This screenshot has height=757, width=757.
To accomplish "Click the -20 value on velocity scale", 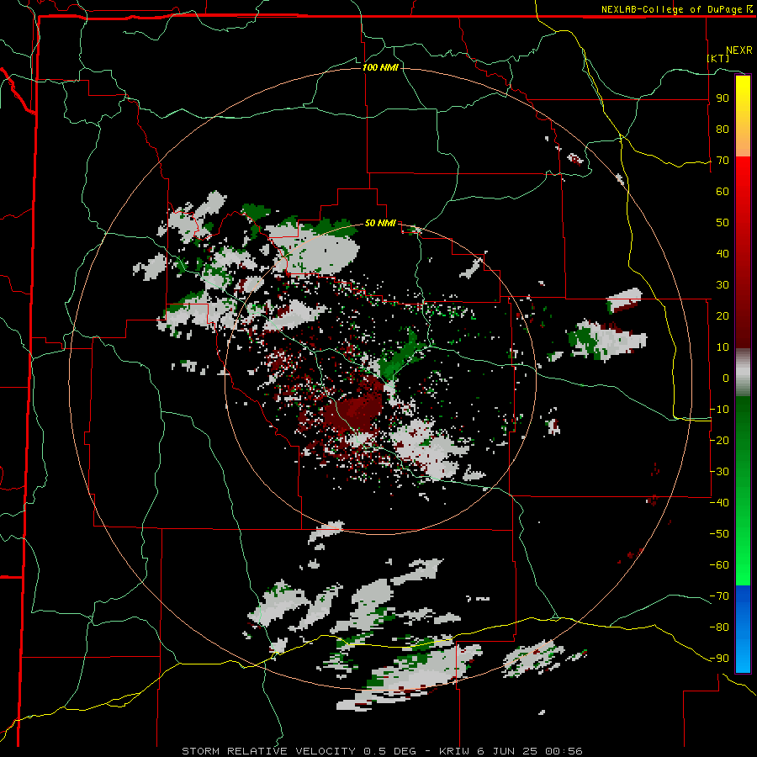I will pyautogui.click(x=719, y=440).
